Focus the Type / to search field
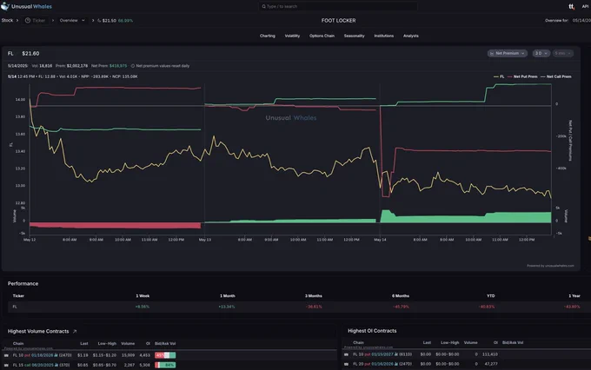591x370 pixels. [x=338, y=6]
